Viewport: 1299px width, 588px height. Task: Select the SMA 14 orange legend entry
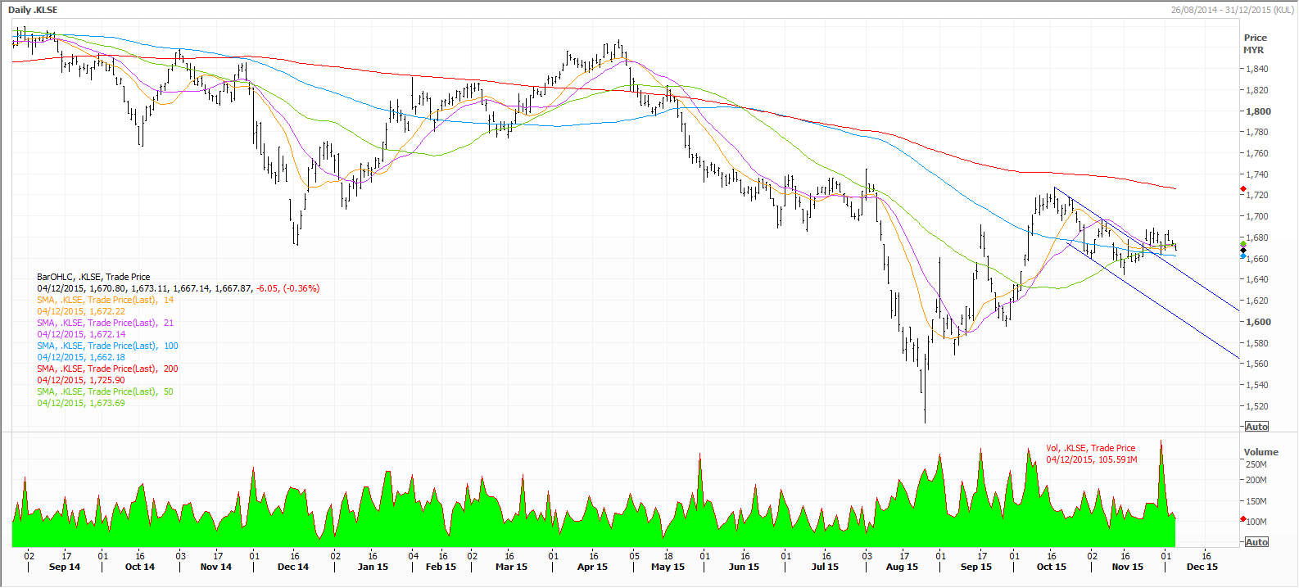pyautogui.click(x=105, y=300)
